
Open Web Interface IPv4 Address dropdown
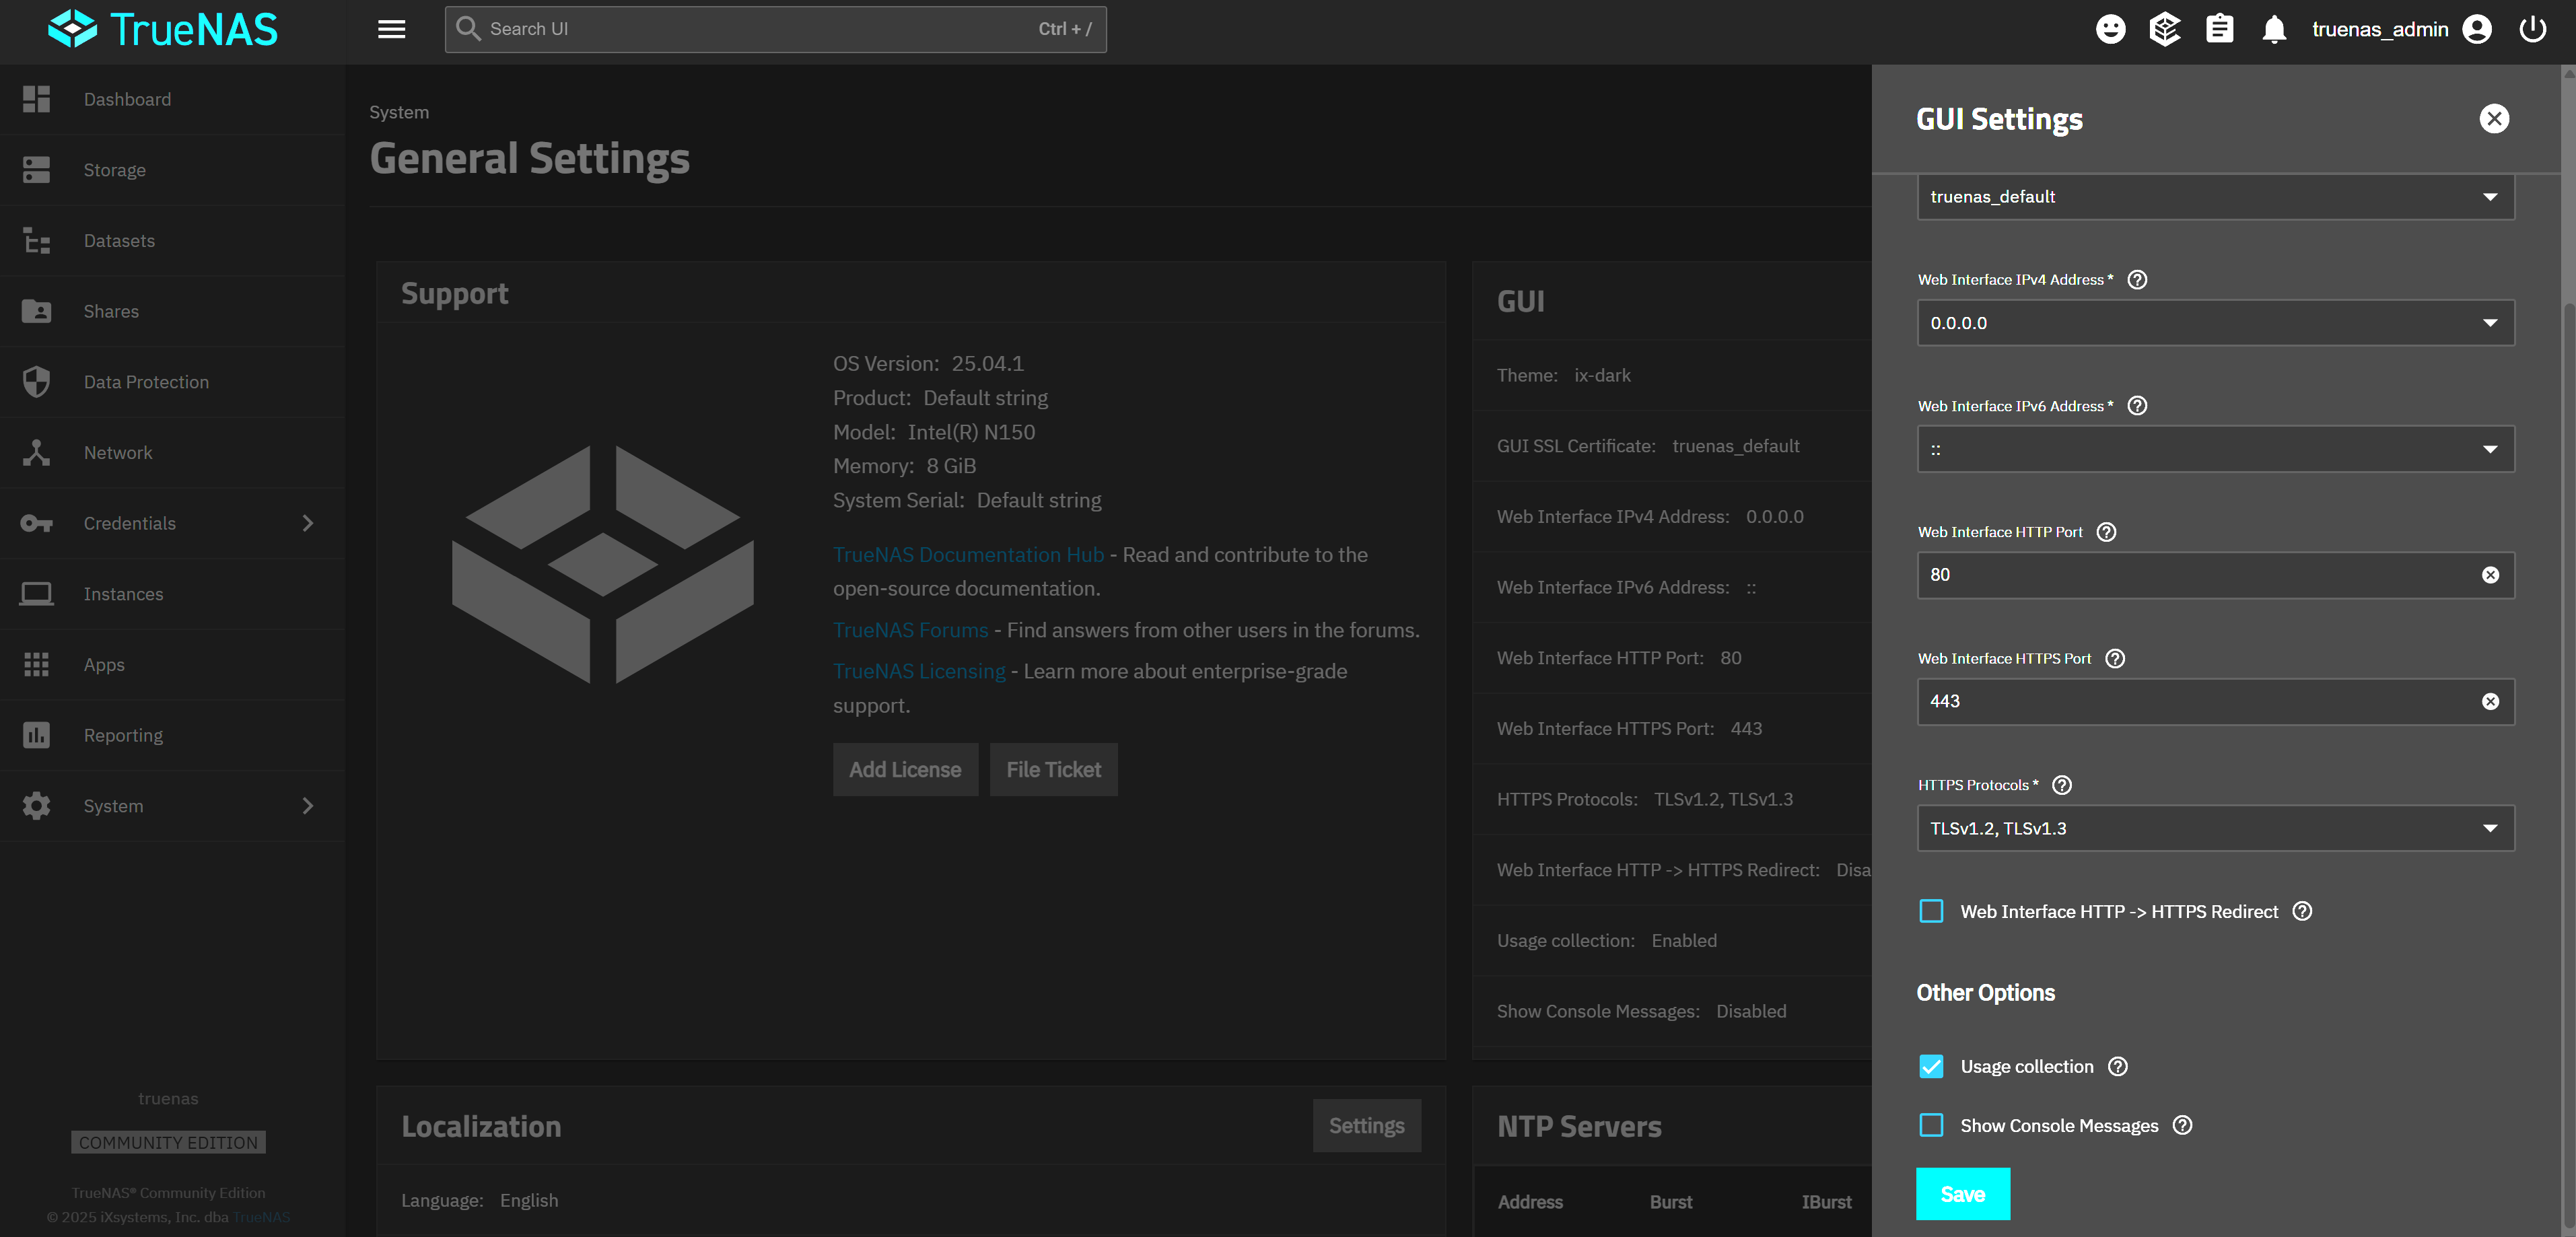click(2215, 323)
